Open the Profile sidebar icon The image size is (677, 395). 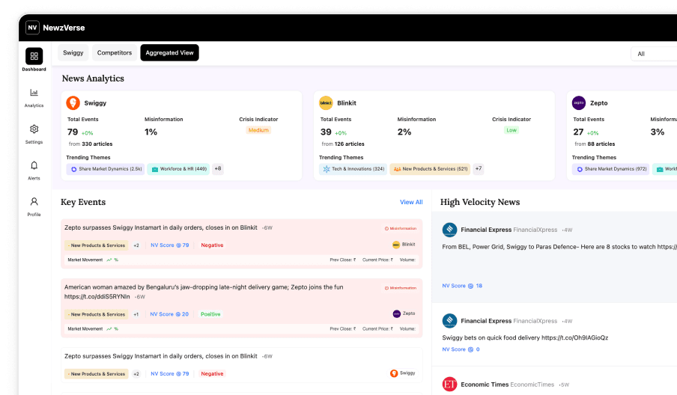click(34, 201)
